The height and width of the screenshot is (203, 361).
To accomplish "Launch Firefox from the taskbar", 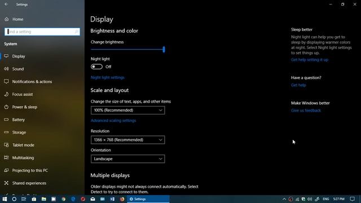I will [x=122, y=199].
